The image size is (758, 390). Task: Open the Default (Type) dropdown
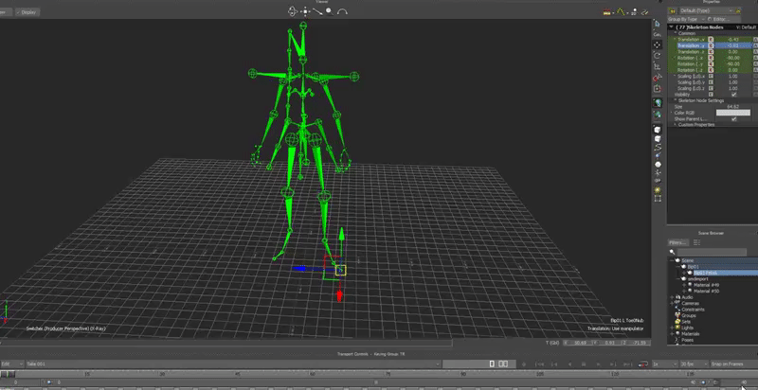click(706, 10)
